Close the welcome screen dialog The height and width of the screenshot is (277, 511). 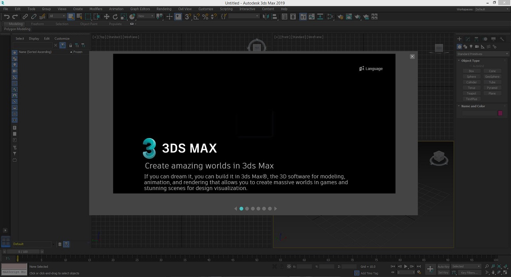pos(412,57)
